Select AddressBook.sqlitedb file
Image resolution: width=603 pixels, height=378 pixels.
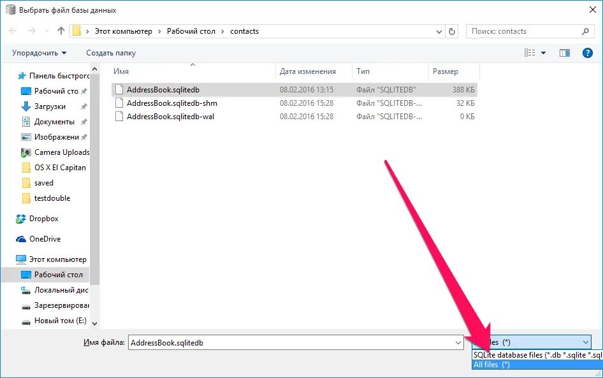coord(294,90)
